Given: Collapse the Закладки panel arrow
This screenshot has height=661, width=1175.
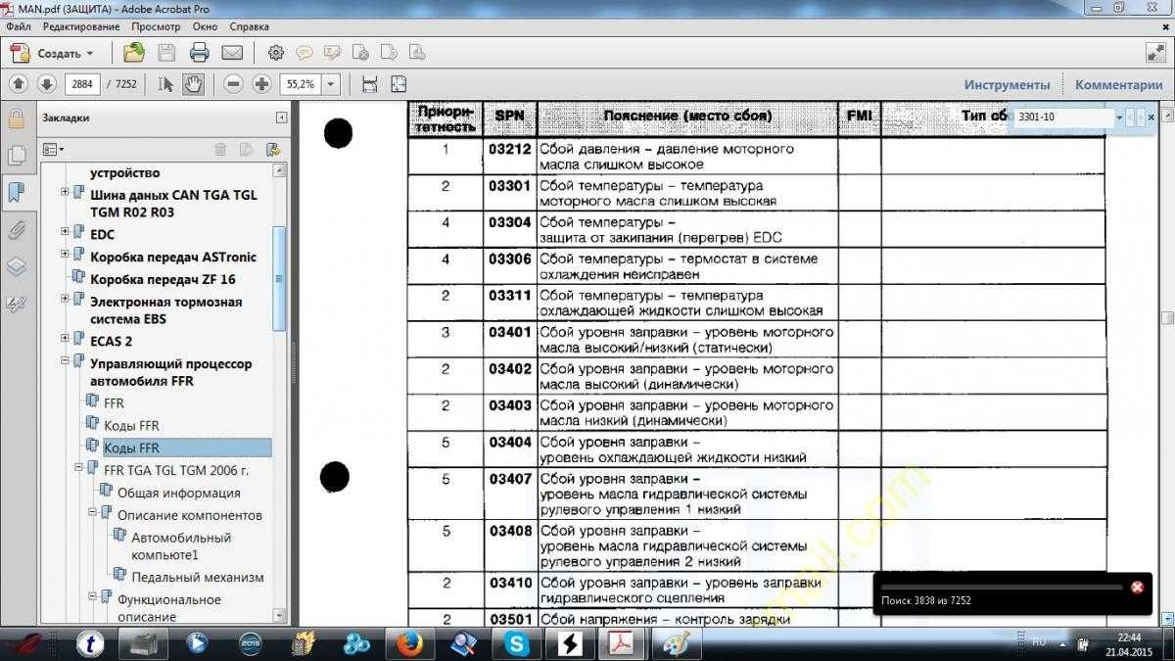Looking at the screenshot, I should [x=281, y=118].
